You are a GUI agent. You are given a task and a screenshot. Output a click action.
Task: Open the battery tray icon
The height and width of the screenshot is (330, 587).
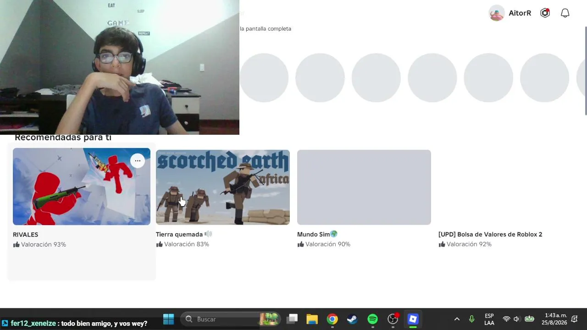pyautogui.click(x=529, y=319)
